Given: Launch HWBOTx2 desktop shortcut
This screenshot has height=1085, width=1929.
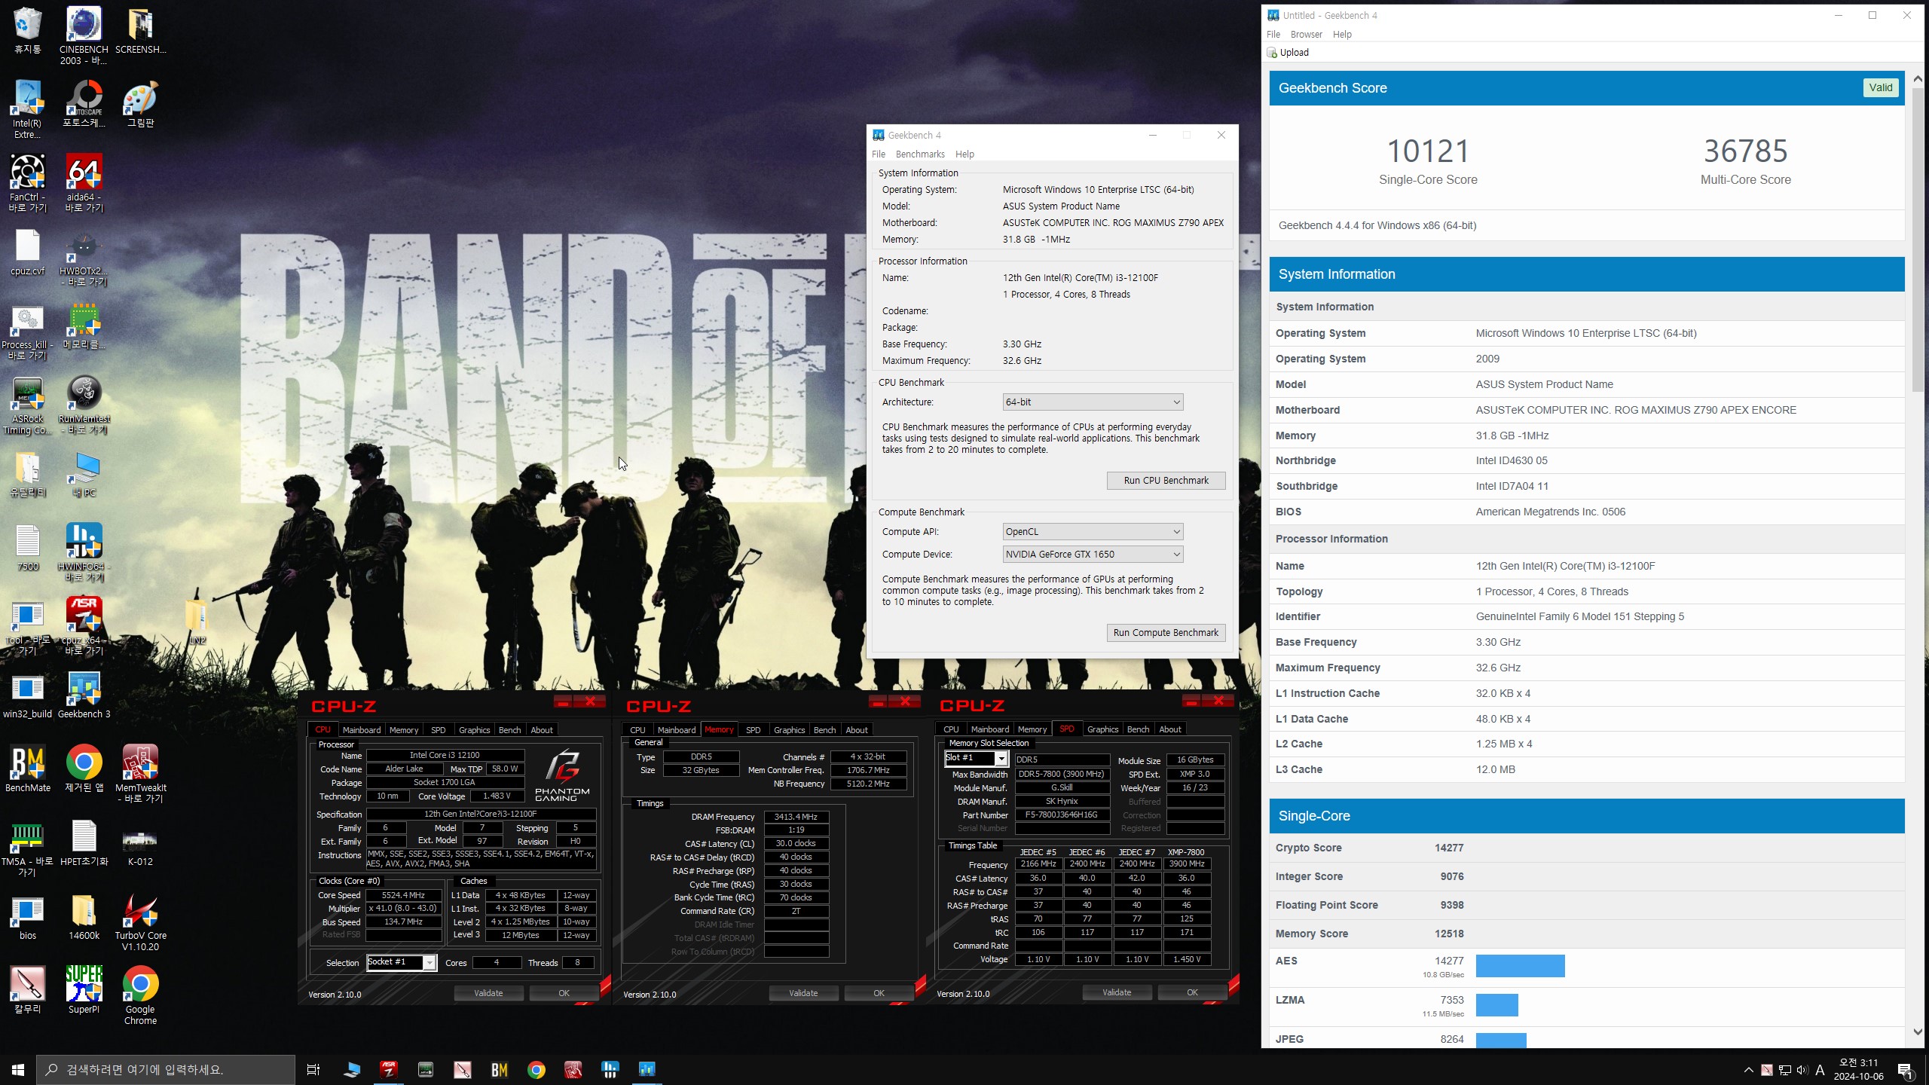Looking at the screenshot, I should tap(84, 258).
